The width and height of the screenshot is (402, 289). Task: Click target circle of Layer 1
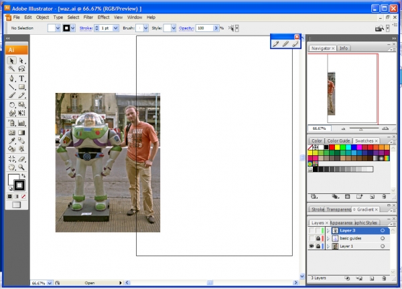point(383,246)
